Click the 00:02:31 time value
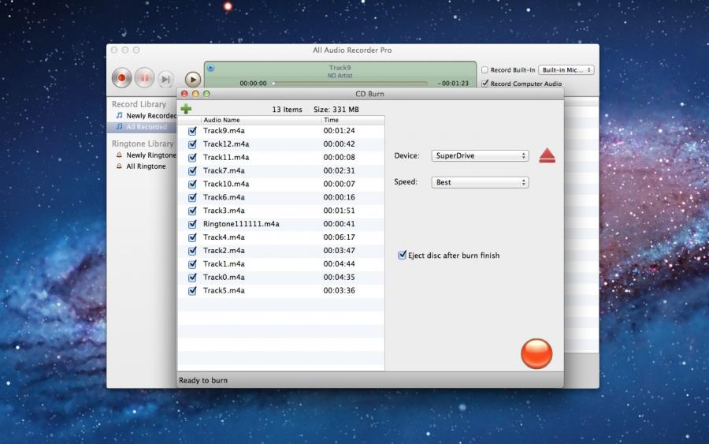709x444 pixels. [339, 170]
